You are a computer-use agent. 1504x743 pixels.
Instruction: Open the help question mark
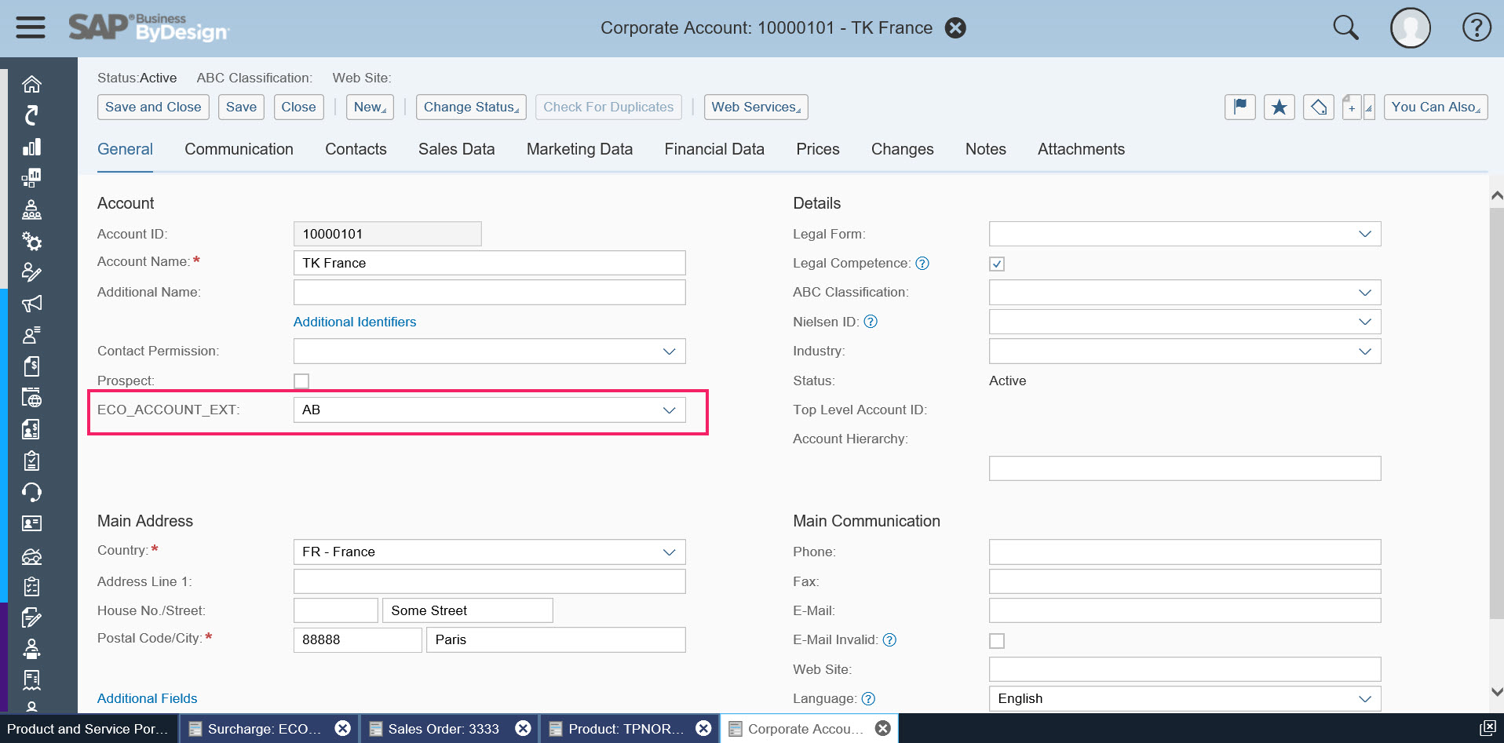(1477, 27)
